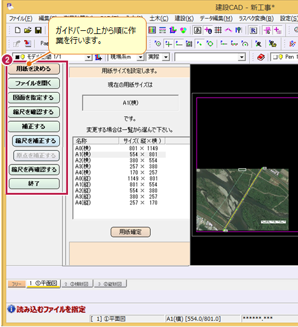Click the pink polyline icon
Screen dimensions: 298x327
[x=229, y=30]
